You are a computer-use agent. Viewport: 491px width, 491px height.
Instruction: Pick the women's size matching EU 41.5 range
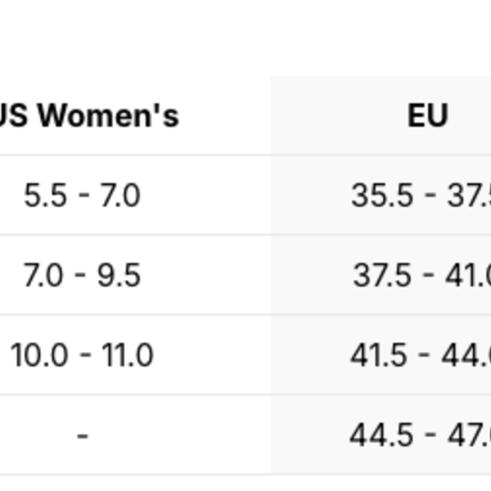pos(82,355)
